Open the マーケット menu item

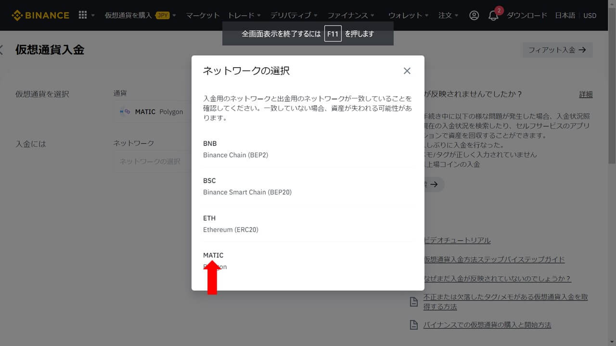[203, 15]
